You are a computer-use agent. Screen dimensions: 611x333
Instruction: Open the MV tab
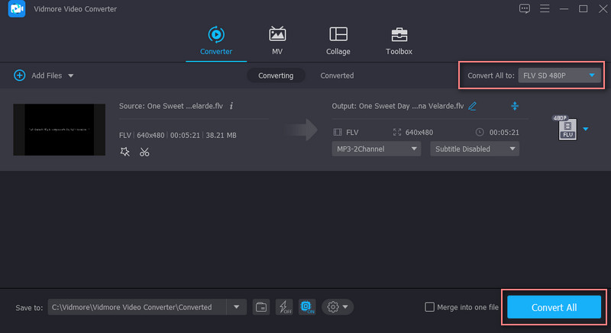coord(277,40)
